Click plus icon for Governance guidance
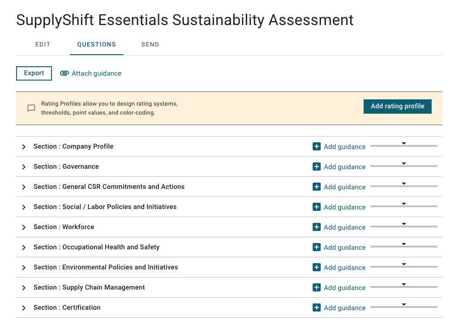The width and height of the screenshot is (463, 333). click(317, 166)
